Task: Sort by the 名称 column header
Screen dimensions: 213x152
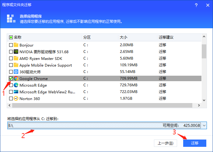Action: click(18, 37)
